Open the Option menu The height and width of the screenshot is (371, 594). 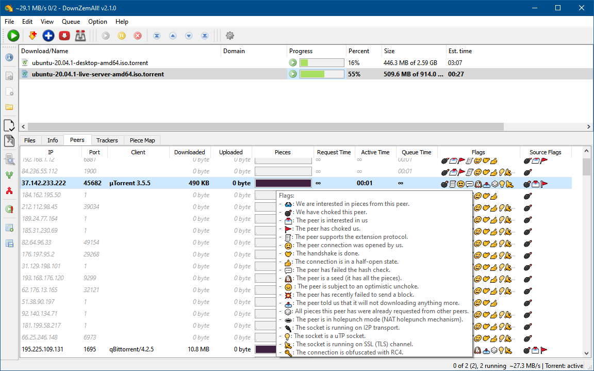[98, 22]
